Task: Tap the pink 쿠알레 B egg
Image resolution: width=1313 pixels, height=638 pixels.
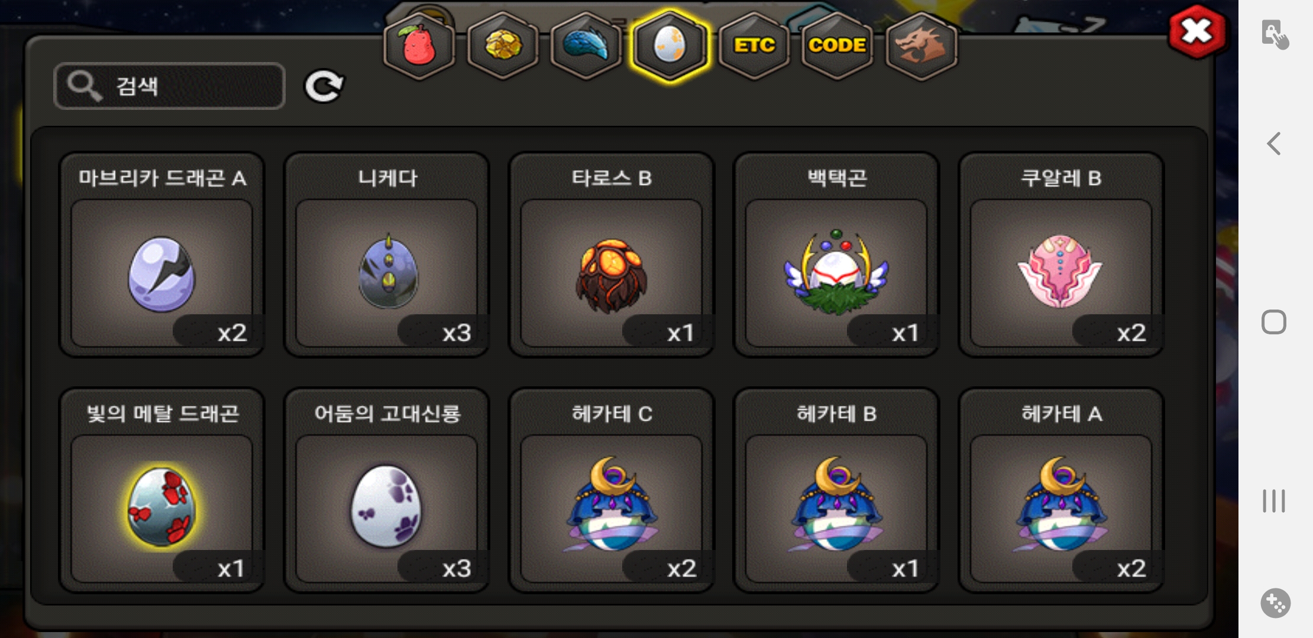Action: pos(1061,255)
